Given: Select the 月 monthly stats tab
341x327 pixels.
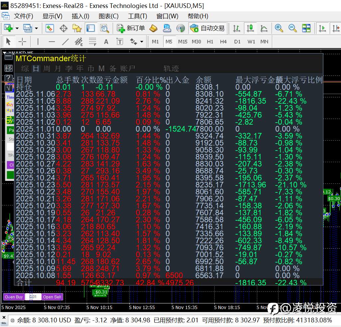Looking at the screenshot, I should pos(57,69).
